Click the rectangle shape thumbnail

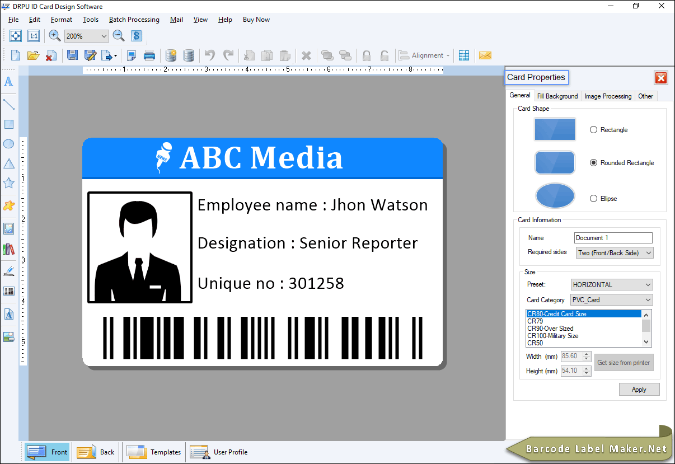pos(555,129)
